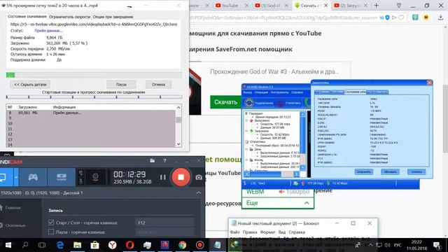Select Состояние скачивания tab
448x252 pixels.
click(27, 17)
